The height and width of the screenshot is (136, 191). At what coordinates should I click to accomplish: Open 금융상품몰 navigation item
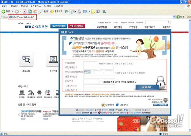point(102,27)
